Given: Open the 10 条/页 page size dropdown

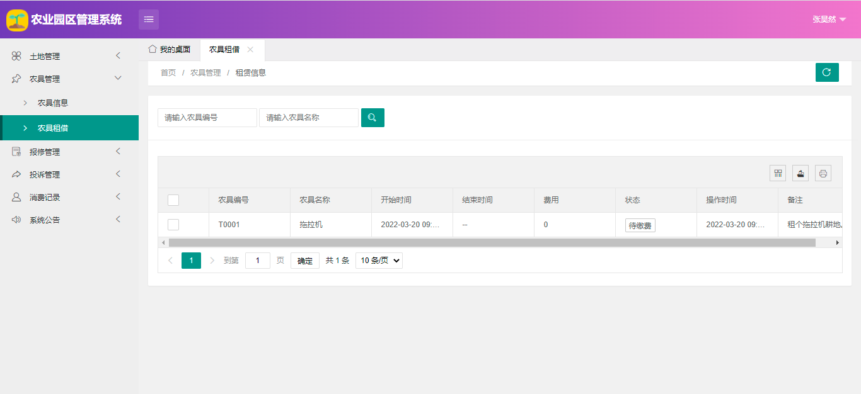Looking at the screenshot, I should pyautogui.click(x=379, y=261).
